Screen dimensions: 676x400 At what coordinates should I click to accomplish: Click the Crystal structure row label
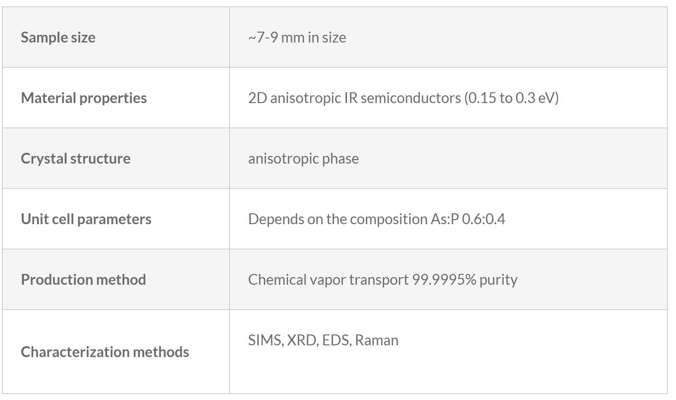click(75, 159)
